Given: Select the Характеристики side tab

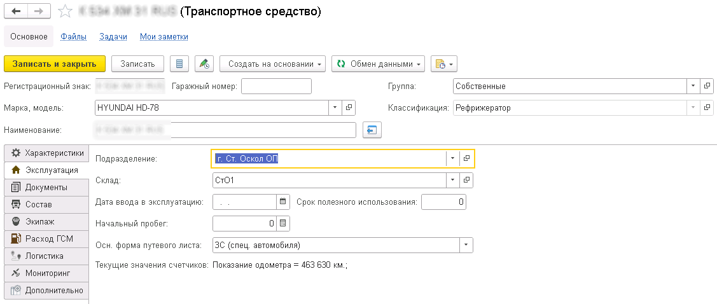Looking at the screenshot, I should pos(46,153).
